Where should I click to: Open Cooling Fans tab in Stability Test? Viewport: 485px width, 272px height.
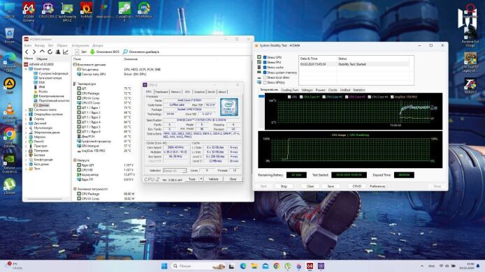point(290,90)
